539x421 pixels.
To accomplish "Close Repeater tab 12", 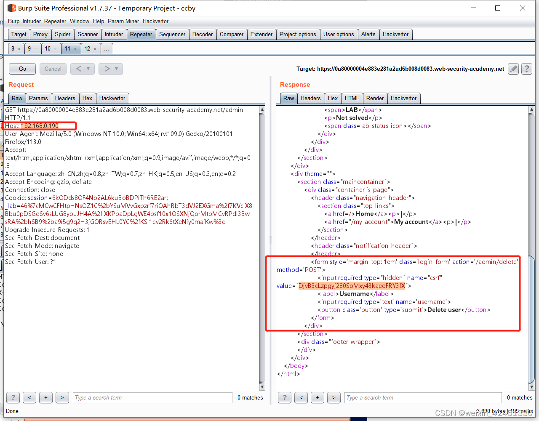I will [x=95, y=49].
